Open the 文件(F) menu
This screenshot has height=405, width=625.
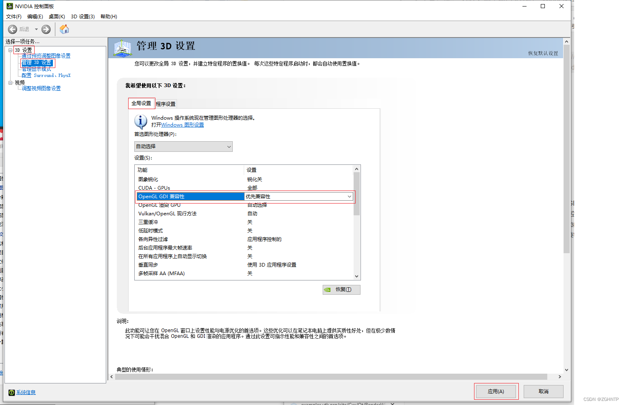point(14,17)
